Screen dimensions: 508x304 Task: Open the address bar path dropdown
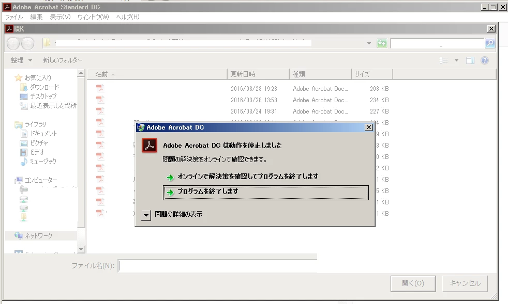[x=369, y=43]
